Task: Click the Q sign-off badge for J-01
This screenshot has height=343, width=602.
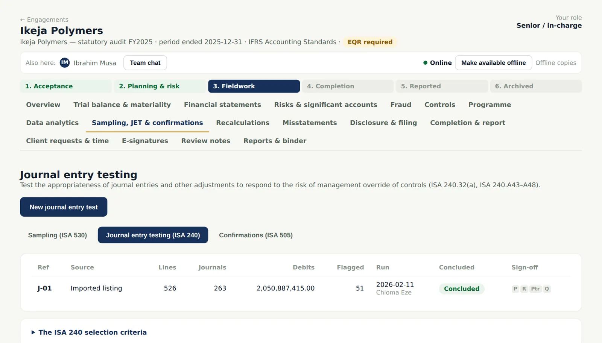Action: point(547,289)
